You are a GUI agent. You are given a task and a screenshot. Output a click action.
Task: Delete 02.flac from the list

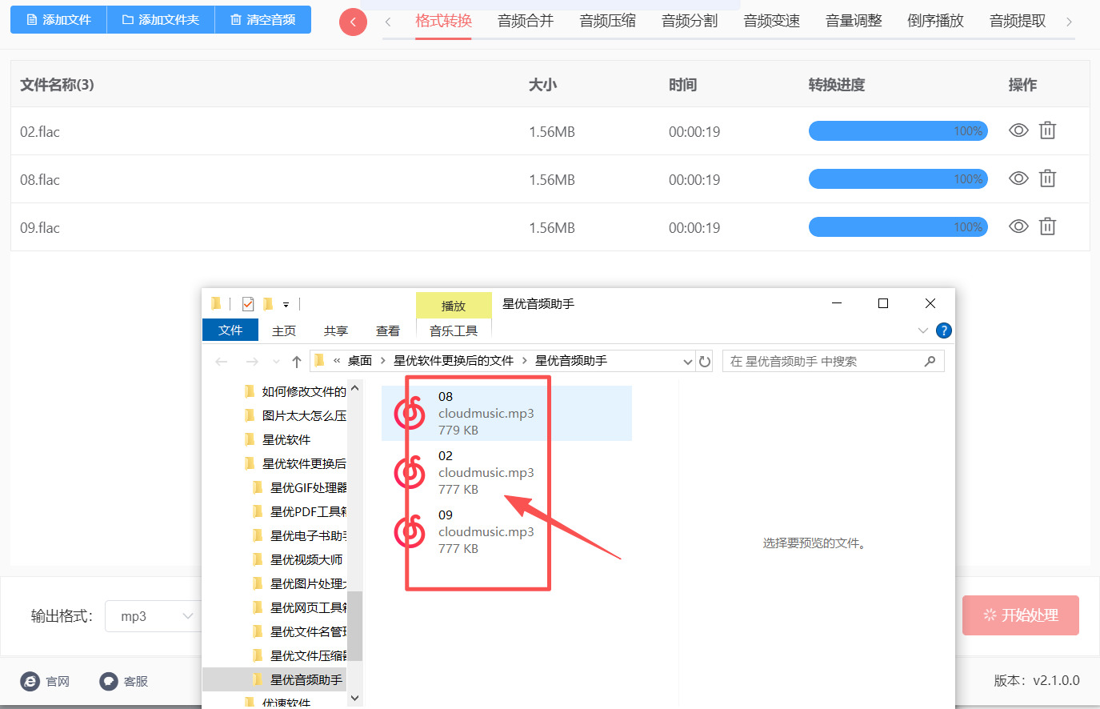1047,130
